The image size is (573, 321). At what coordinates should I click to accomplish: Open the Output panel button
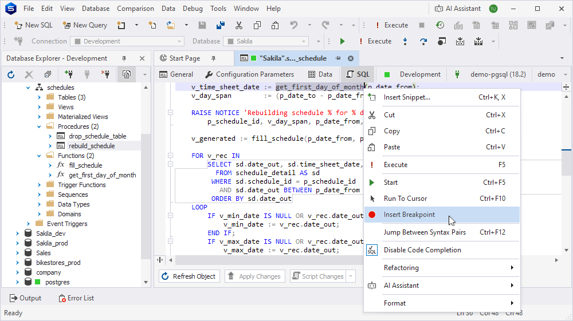click(x=25, y=298)
